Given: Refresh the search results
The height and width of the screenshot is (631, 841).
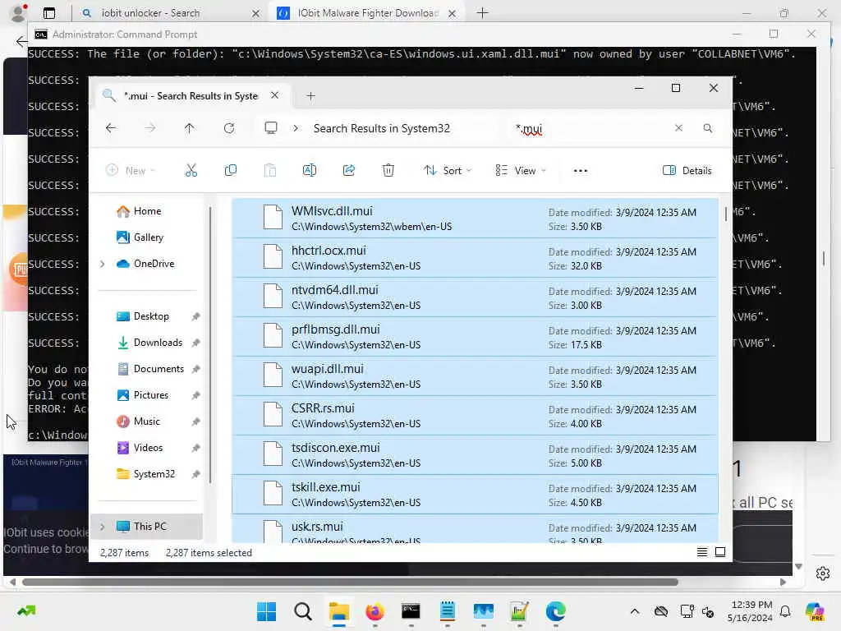Looking at the screenshot, I should (229, 128).
